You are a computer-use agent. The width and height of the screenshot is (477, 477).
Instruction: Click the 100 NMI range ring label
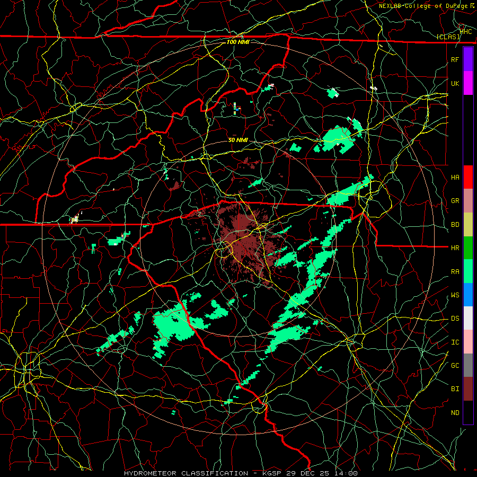[238, 42]
